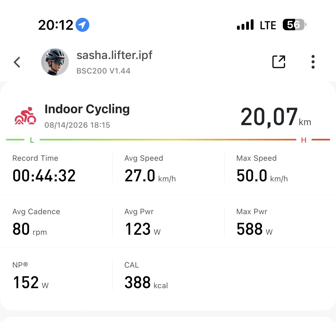This screenshot has width=336, height=322.
Task: Tap the red H marker on intensity bar
Action: click(304, 140)
